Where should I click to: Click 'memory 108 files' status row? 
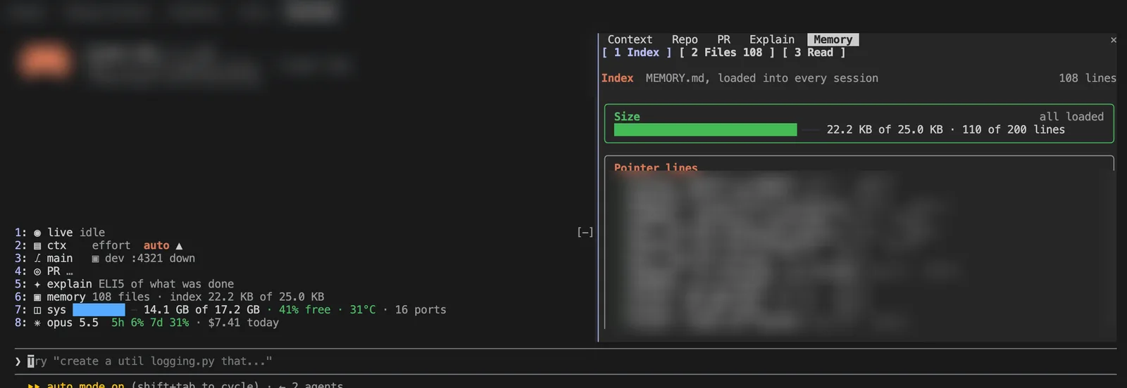click(x=98, y=297)
